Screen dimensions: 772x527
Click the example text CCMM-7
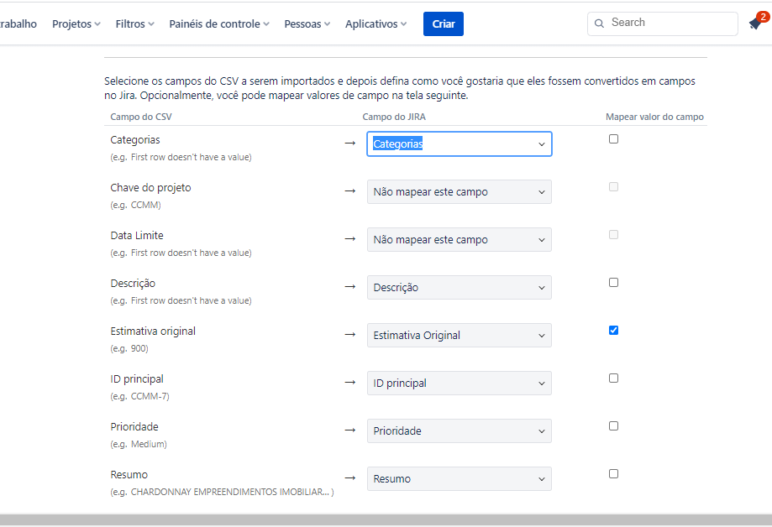click(149, 396)
